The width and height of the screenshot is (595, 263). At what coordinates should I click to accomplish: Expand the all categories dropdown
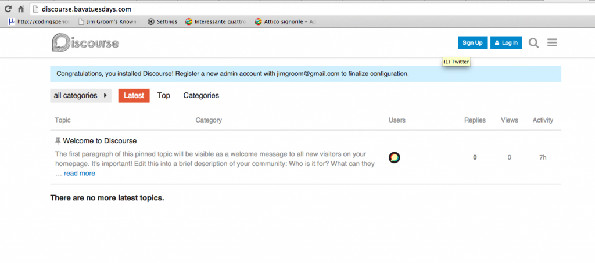(80, 95)
